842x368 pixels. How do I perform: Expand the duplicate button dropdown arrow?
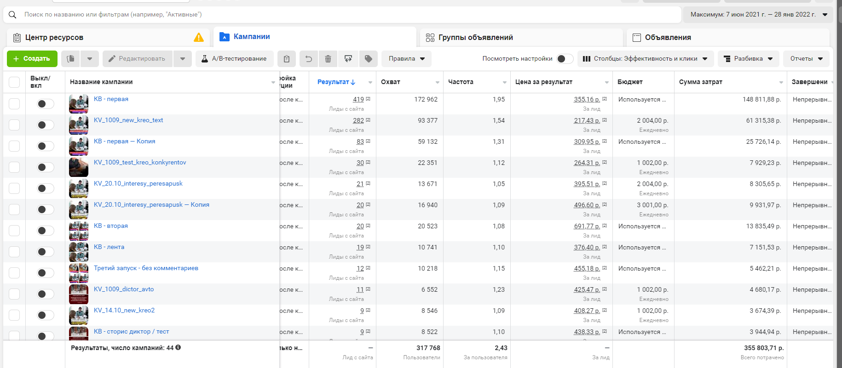click(x=90, y=59)
